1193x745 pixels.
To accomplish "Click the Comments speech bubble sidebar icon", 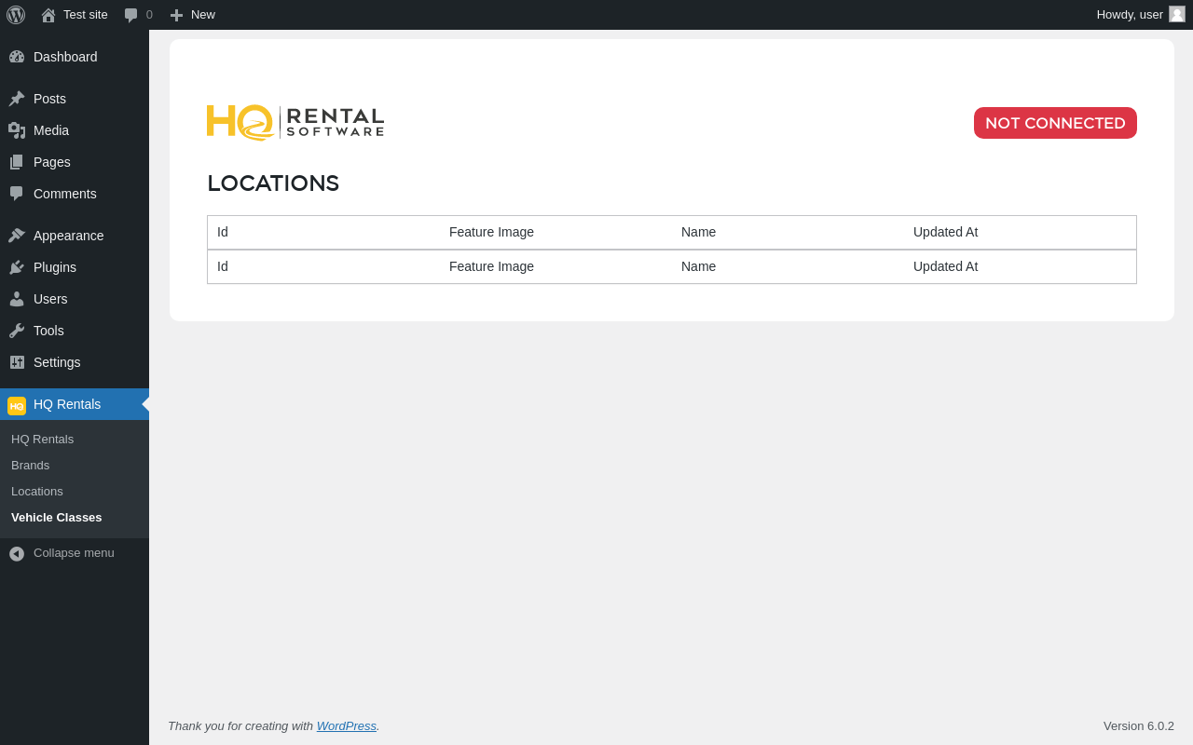I will point(17,194).
